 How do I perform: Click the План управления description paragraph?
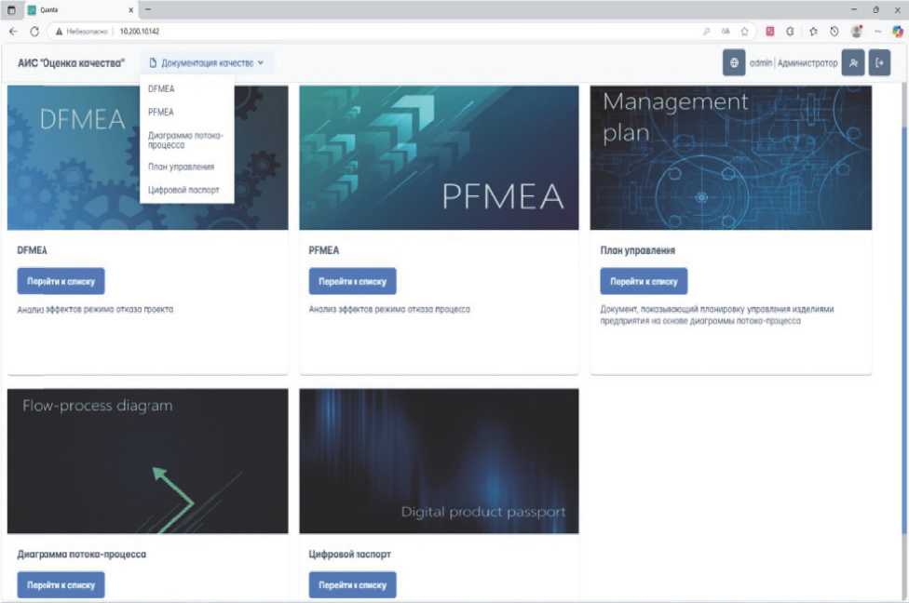point(717,315)
